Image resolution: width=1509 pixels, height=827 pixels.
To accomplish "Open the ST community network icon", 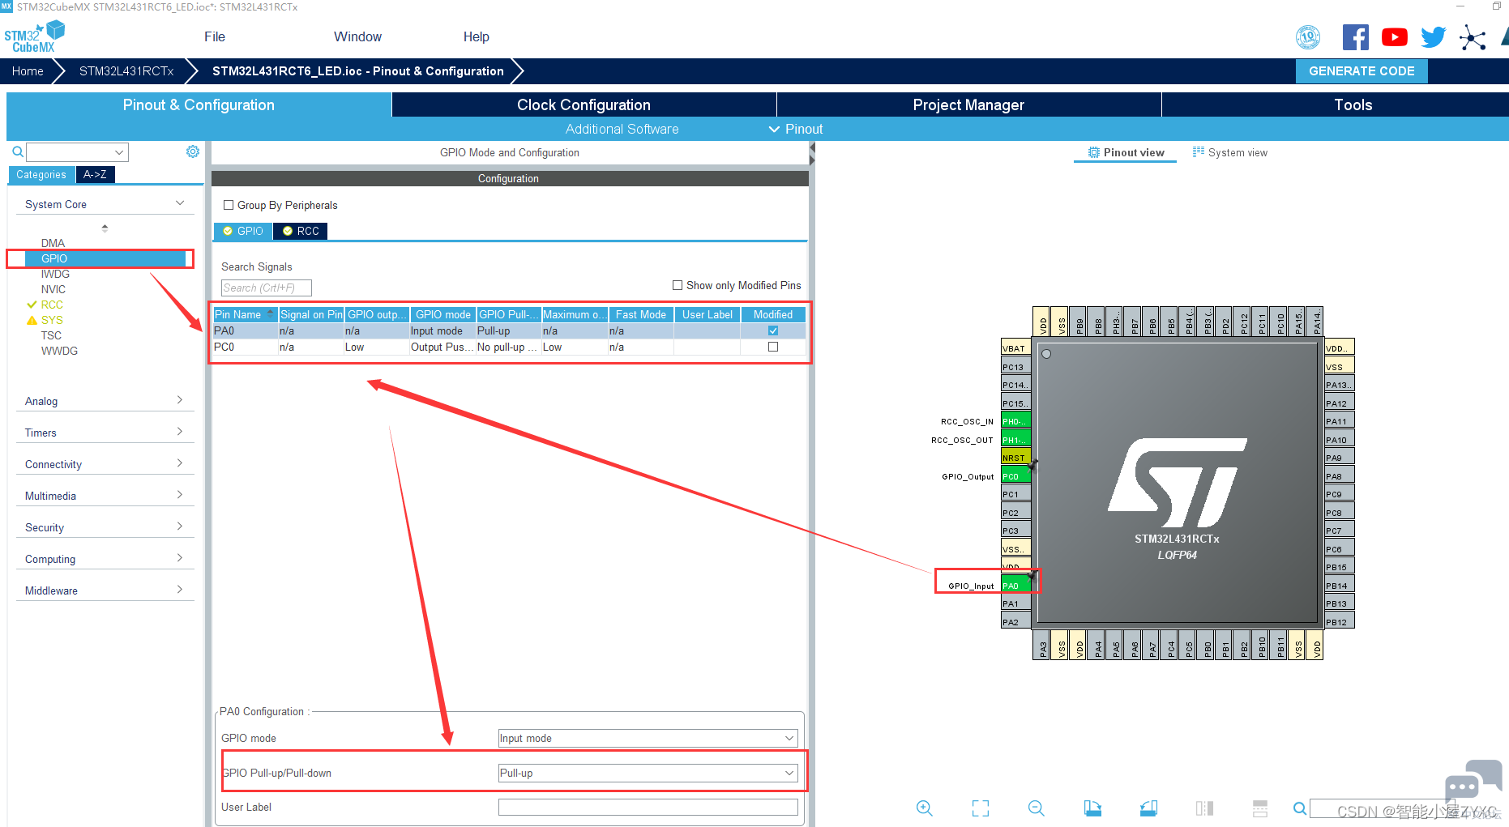I will point(1473,37).
